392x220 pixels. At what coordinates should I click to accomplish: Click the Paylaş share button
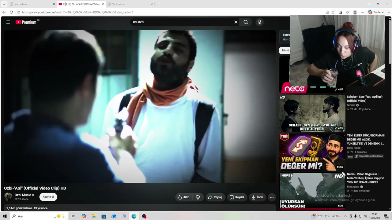[215, 197]
